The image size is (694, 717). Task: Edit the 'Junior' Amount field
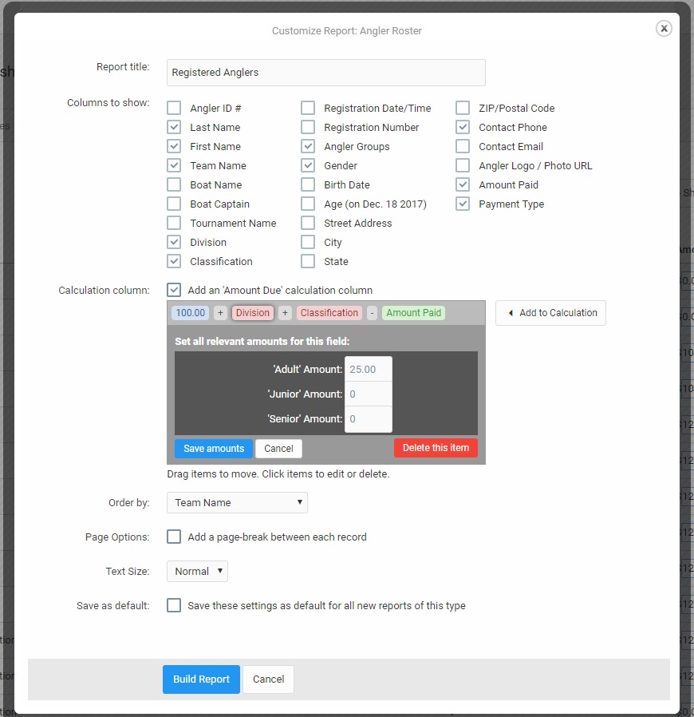369,394
